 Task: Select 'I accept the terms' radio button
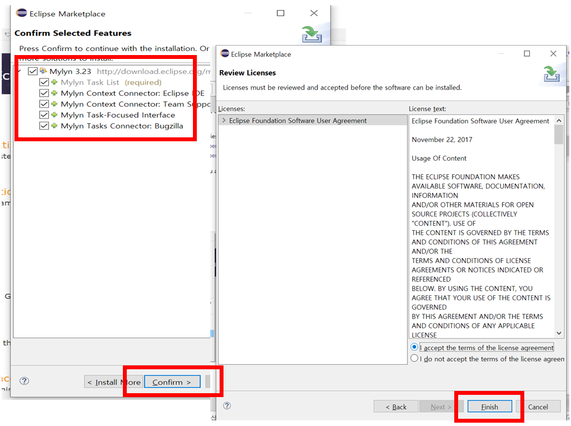(x=414, y=347)
